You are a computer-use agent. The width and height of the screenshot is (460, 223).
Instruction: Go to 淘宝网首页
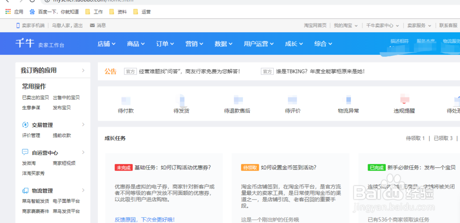click(315, 25)
